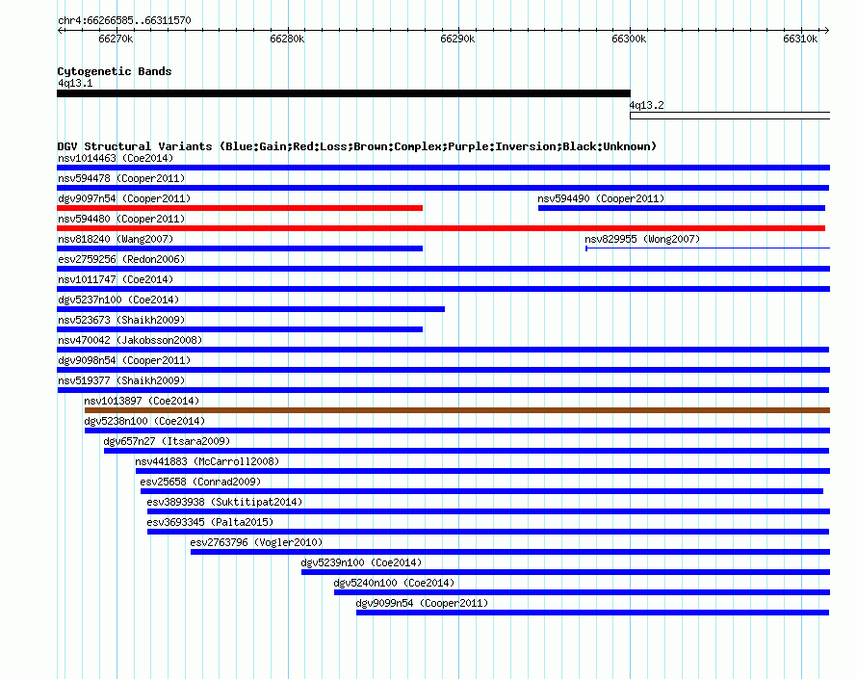The width and height of the screenshot is (857, 679).
Task: Click the red nsv594480 loss bar
Action: click(x=441, y=228)
